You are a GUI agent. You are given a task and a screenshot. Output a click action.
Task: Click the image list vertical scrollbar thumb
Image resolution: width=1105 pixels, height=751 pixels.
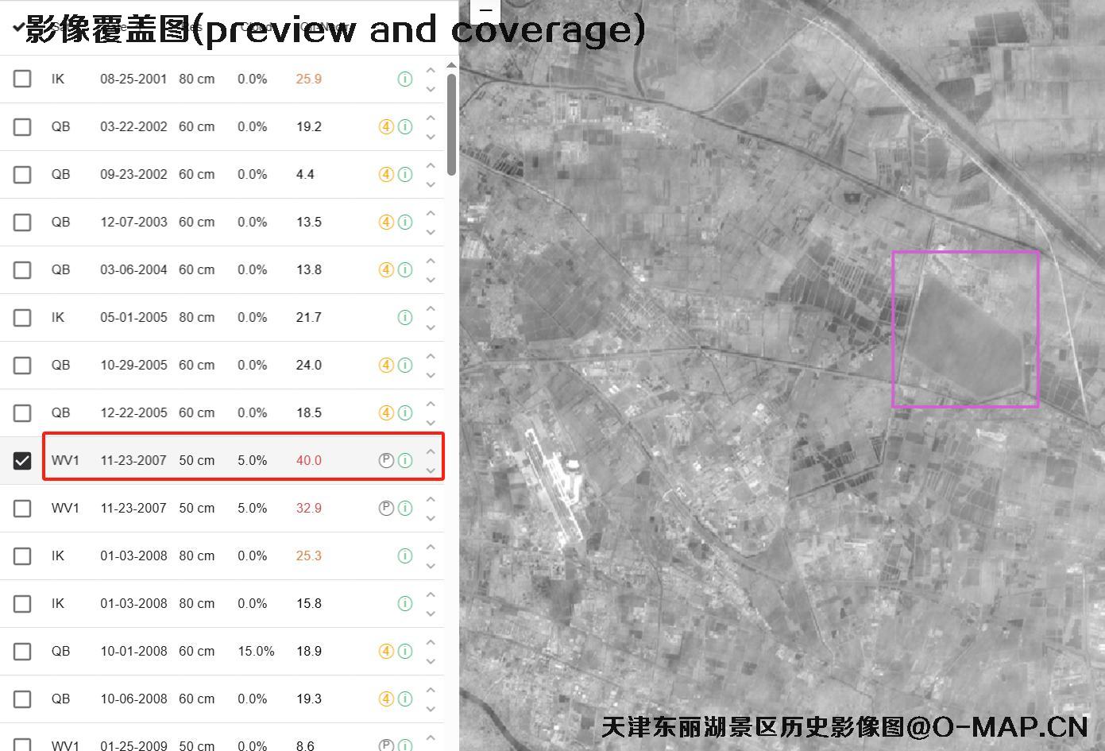click(x=451, y=123)
